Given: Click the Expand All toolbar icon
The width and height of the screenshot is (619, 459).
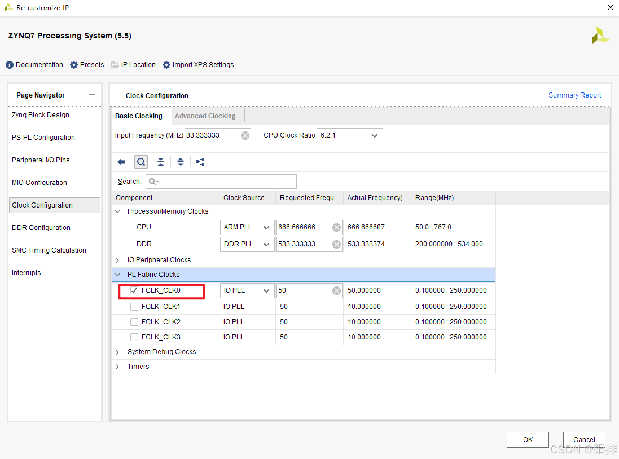Looking at the screenshot, I should coord(181,162).
